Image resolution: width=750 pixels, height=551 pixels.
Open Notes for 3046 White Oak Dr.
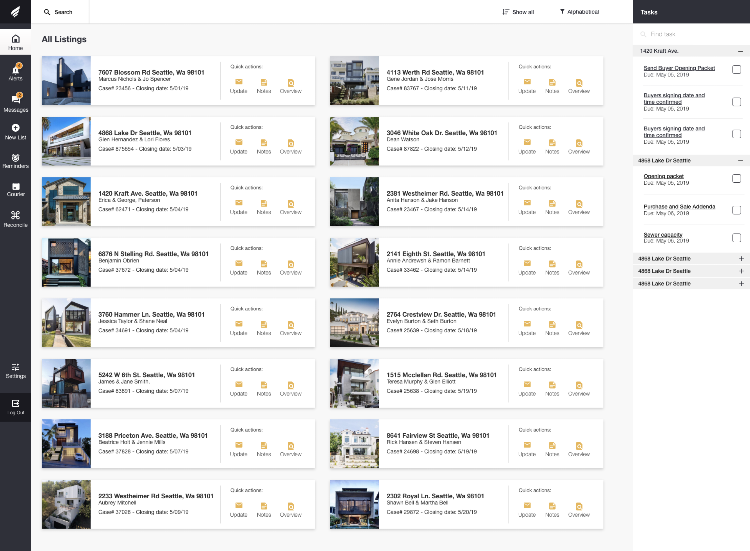(552, 147)
